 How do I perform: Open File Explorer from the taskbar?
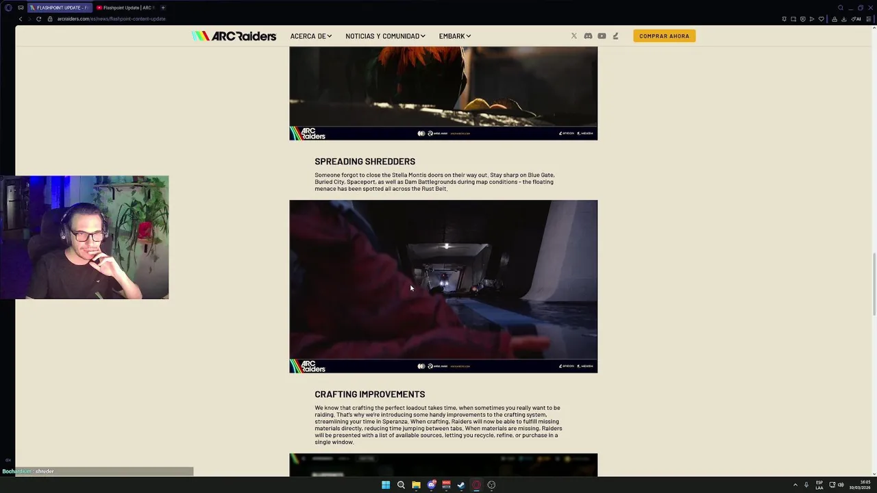point(416,485)
